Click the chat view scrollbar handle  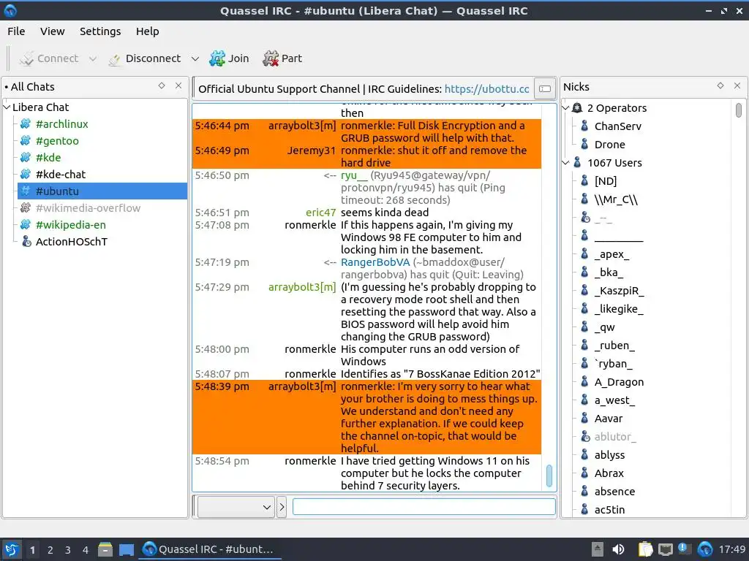pos(549,476)
